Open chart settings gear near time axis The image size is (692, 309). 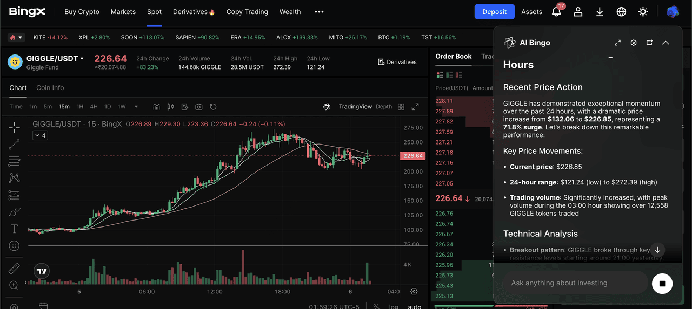414,291
